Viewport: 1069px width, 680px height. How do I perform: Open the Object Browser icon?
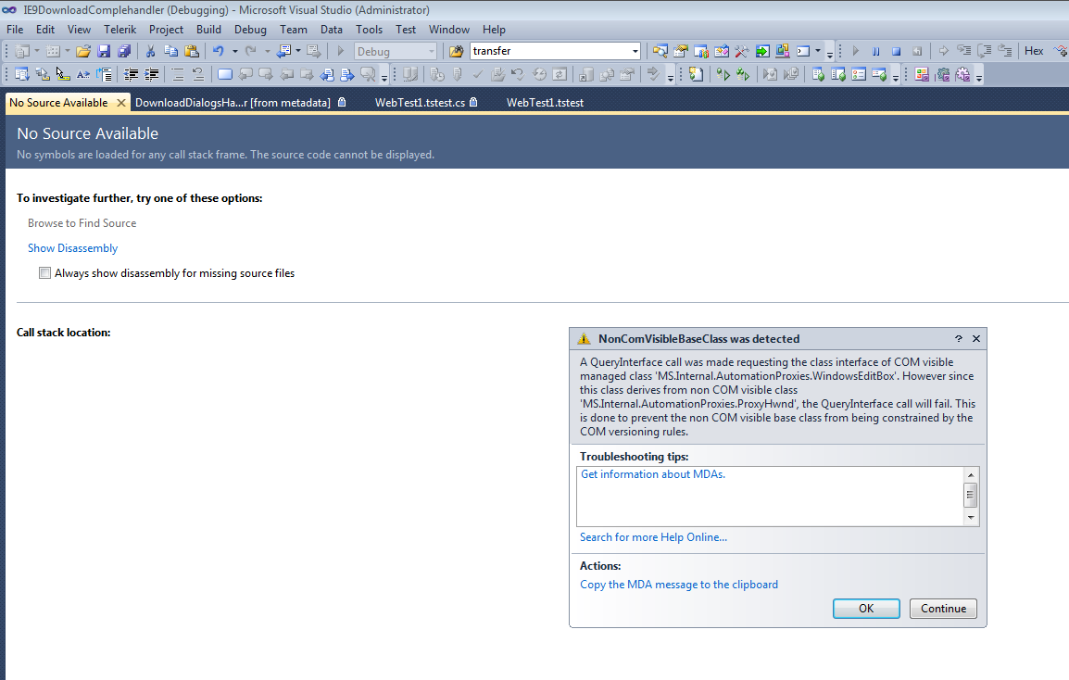[722, 51]
